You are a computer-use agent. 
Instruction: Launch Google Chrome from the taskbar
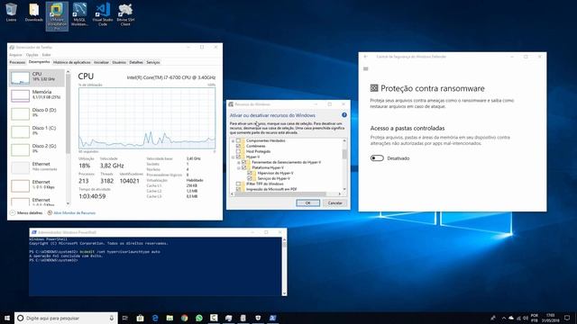click(184, 318)
